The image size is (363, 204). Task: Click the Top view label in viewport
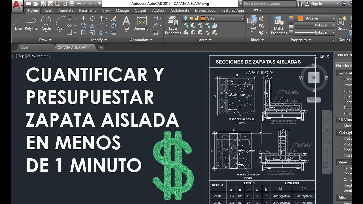pos(22,56)
